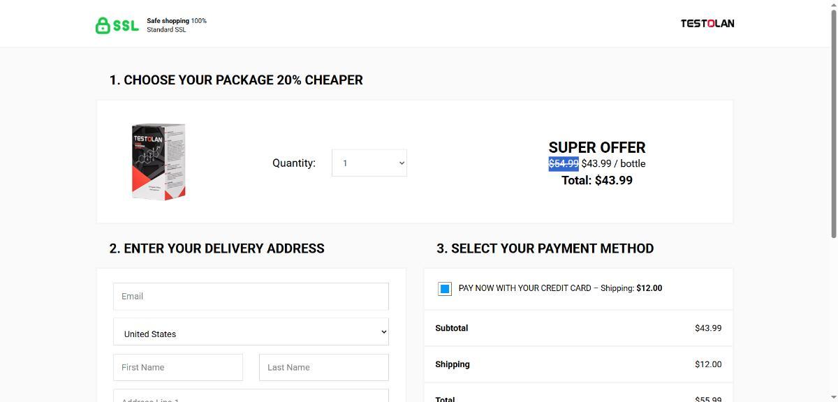Click the page scrollbar up arrow

[x=832, y=5]
